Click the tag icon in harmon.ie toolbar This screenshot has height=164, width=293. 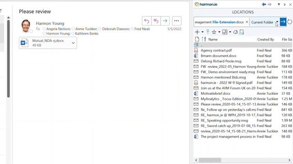235,32
